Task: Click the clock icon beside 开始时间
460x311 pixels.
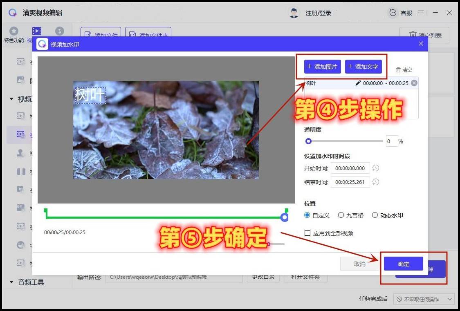Action: click(x=375, y=168)
